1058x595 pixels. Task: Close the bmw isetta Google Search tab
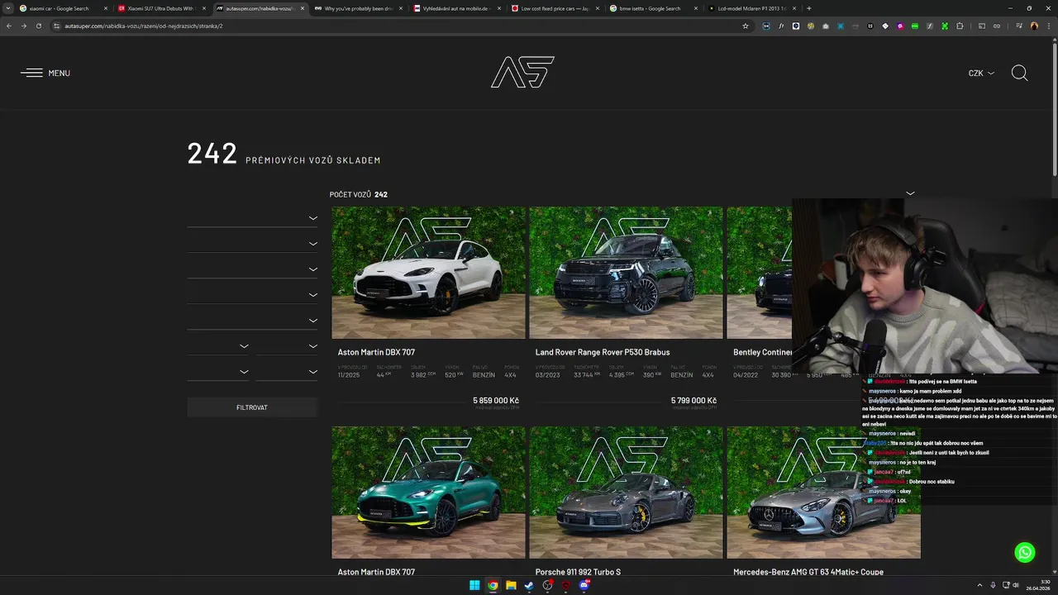696,8
